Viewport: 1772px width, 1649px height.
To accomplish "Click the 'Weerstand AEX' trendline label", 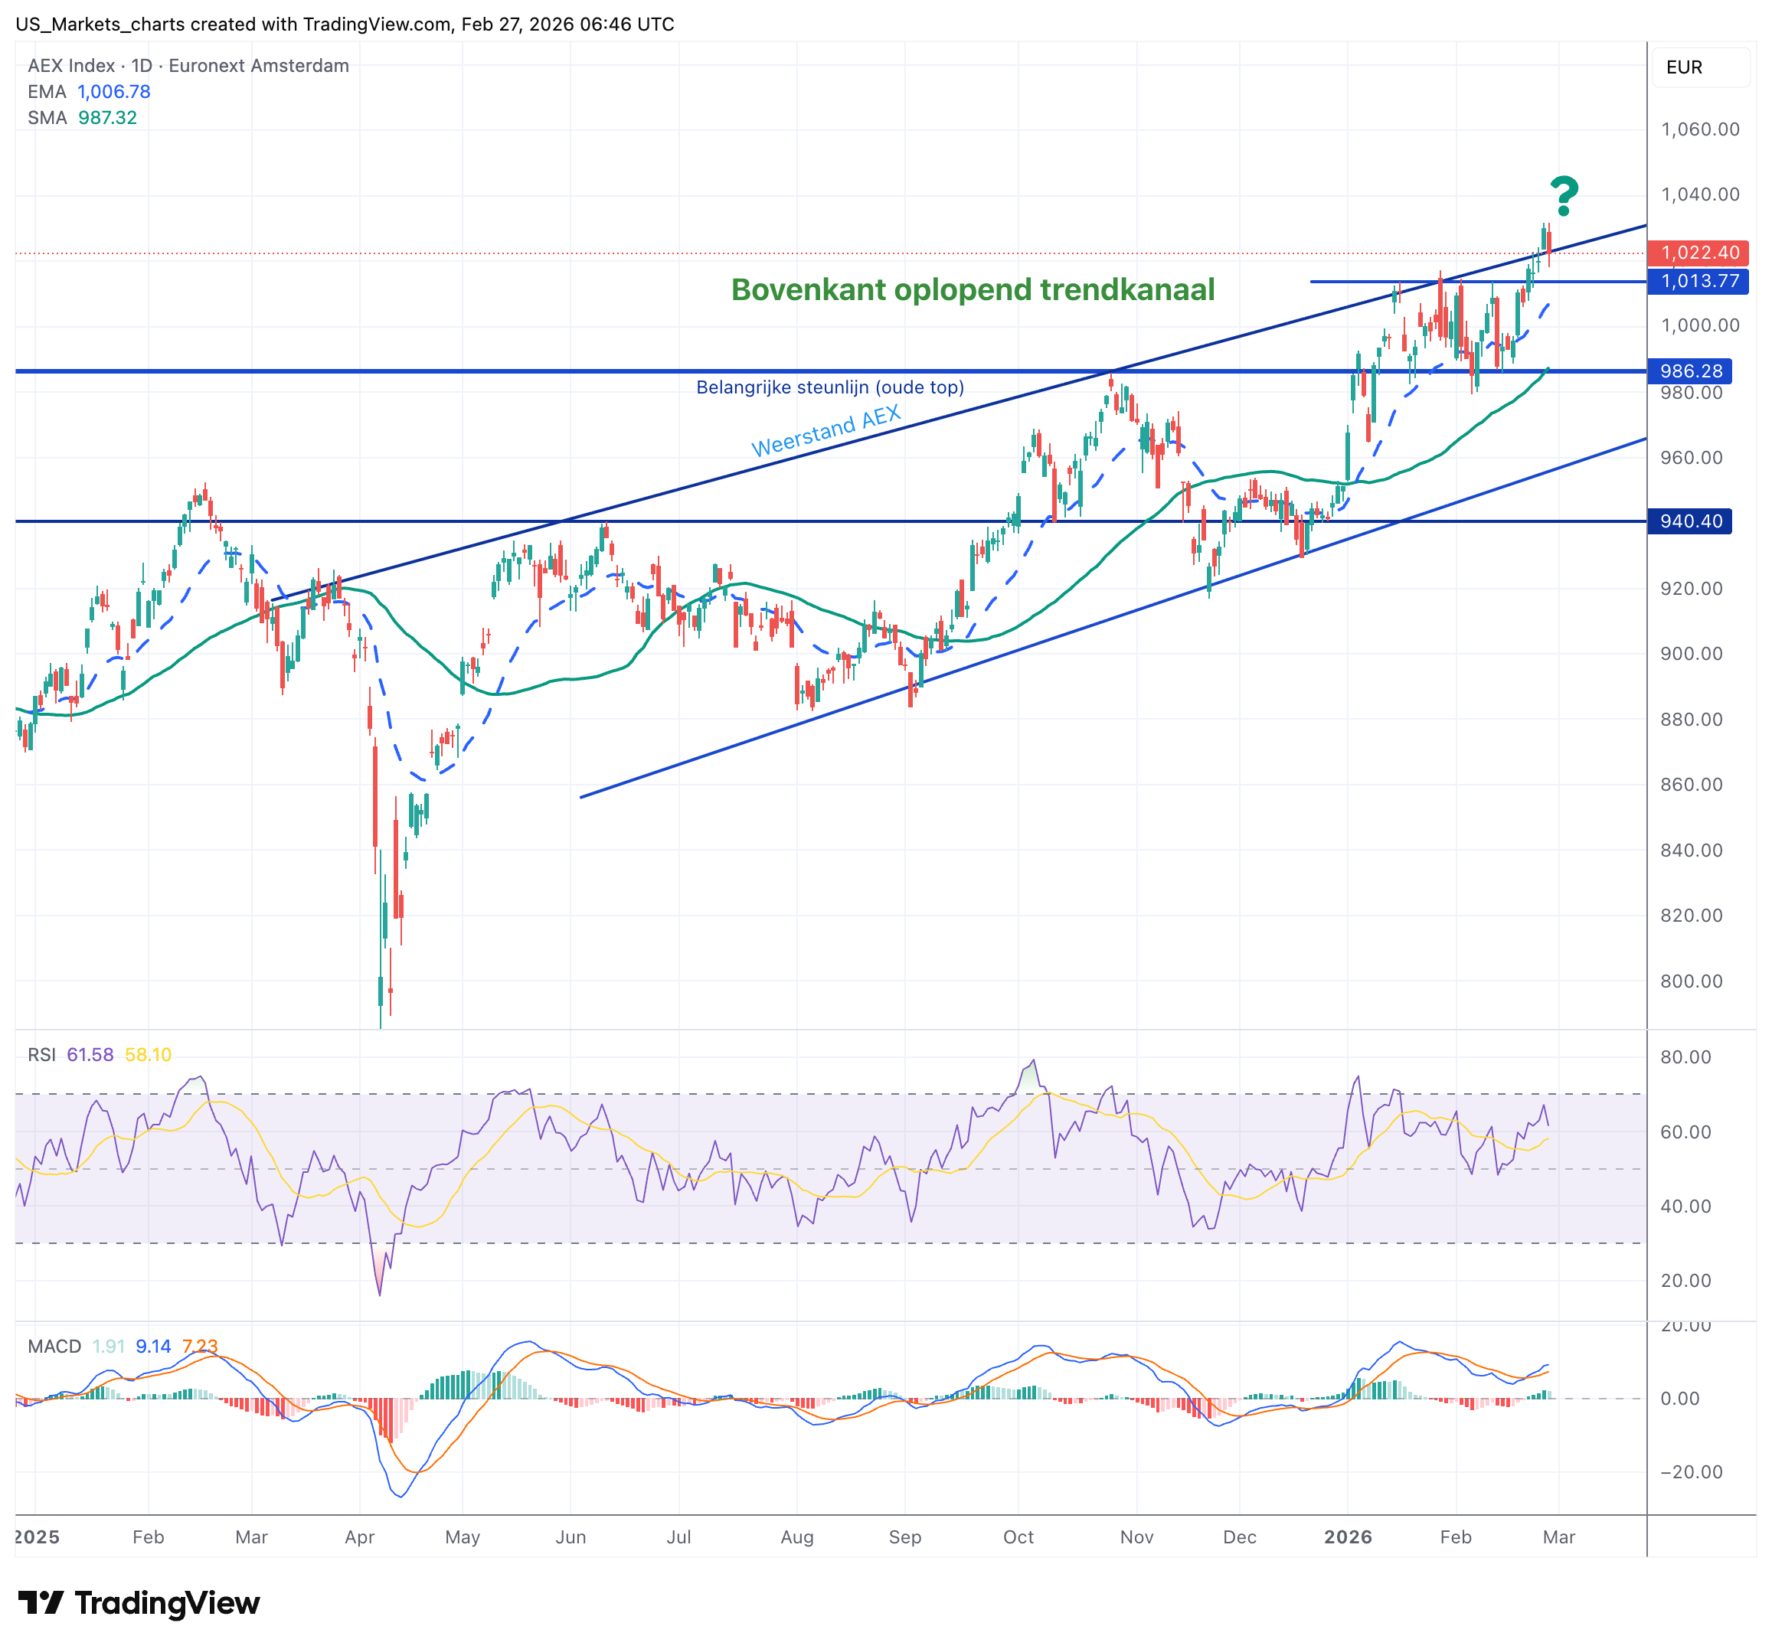I will tap(826, 431).
